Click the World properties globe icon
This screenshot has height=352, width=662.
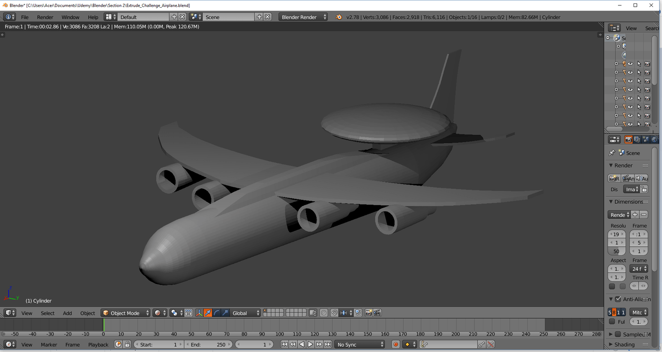654,140
